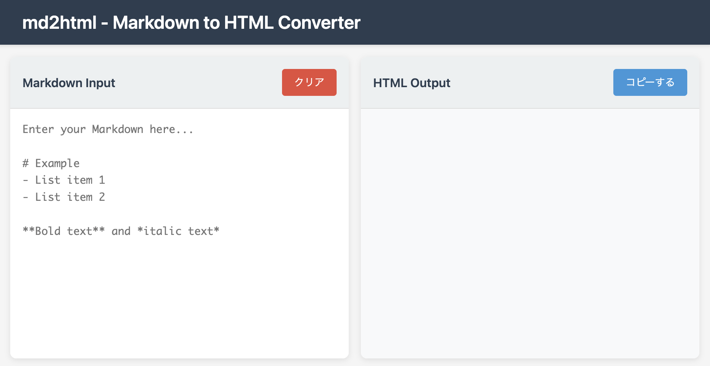Click the placeholder text 'Enter your Markdown here...'
Image resolution: width=710 pixels, height=366 pixels.
coord(107,129)
